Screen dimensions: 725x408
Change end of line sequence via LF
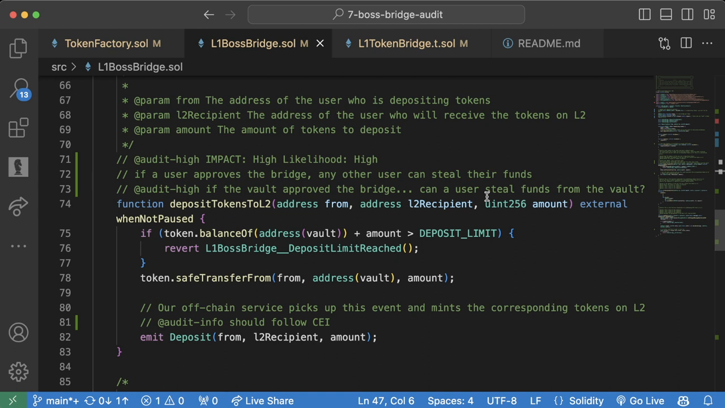535,401
